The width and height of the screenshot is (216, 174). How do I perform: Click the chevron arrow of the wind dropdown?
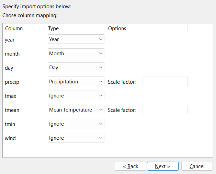pos(101,138)
